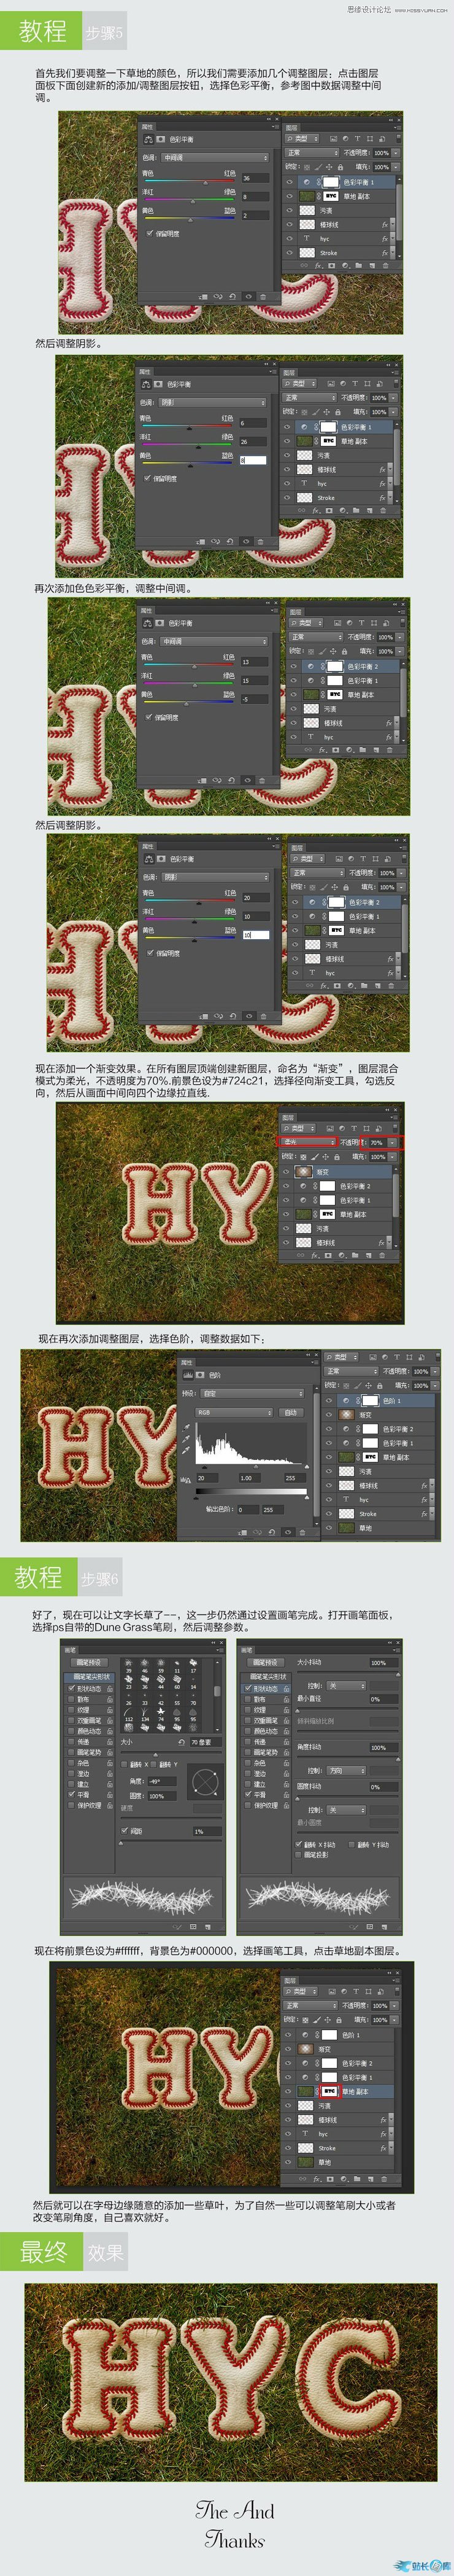Image resolution: width=454 pixels, height=2576 pixels.
Task: Select the gray point eyedropper in Levels panel
Action: coord(187,1439)
